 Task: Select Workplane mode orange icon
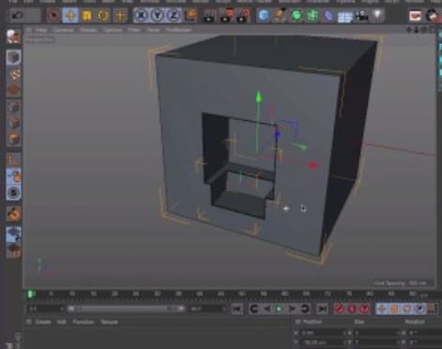pyautogui.click(x=13, y=90)
